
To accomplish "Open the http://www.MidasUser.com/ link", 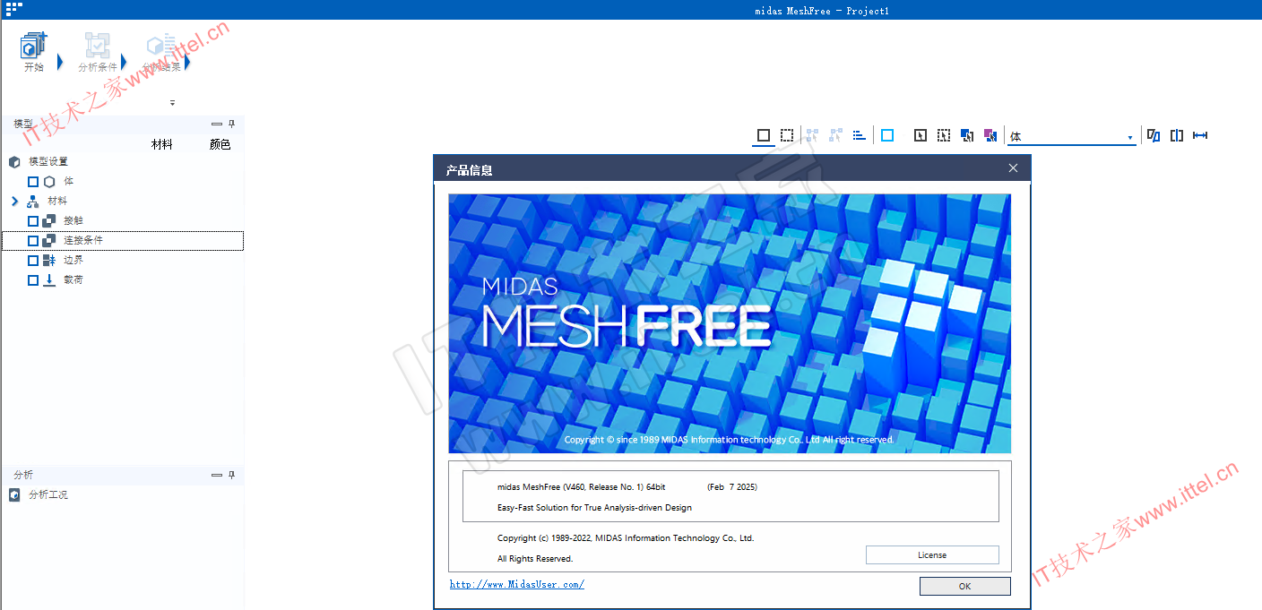I will (x=517, y=584).
